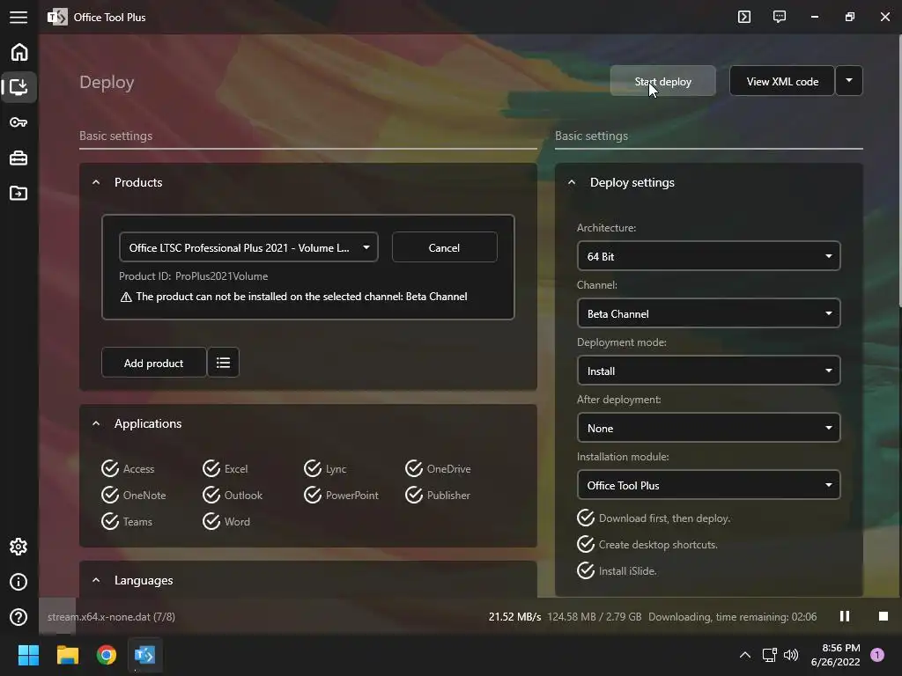This screenshot has height=676, width=902.
Task: Pause the download
Action: tap(845, 616)
